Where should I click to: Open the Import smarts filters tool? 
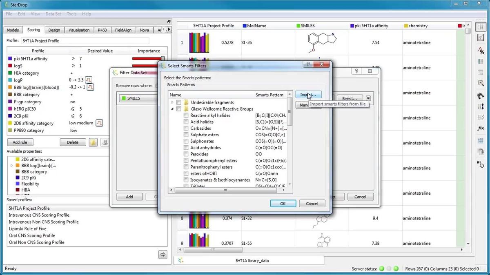pos(308,95)
